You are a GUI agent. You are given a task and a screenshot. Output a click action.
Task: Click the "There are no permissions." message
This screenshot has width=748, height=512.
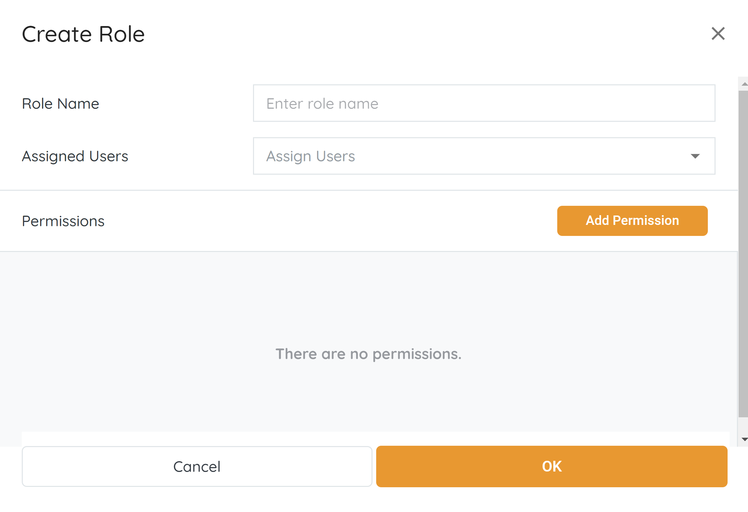(368, 354)
